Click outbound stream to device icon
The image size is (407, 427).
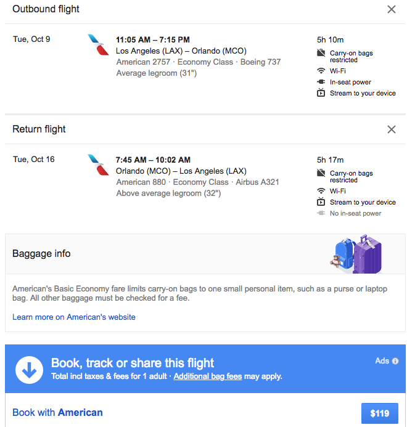321,93
